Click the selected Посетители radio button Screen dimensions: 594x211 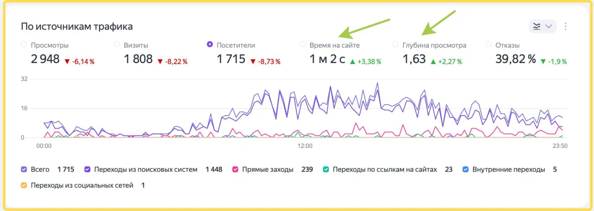click(209, 45)
